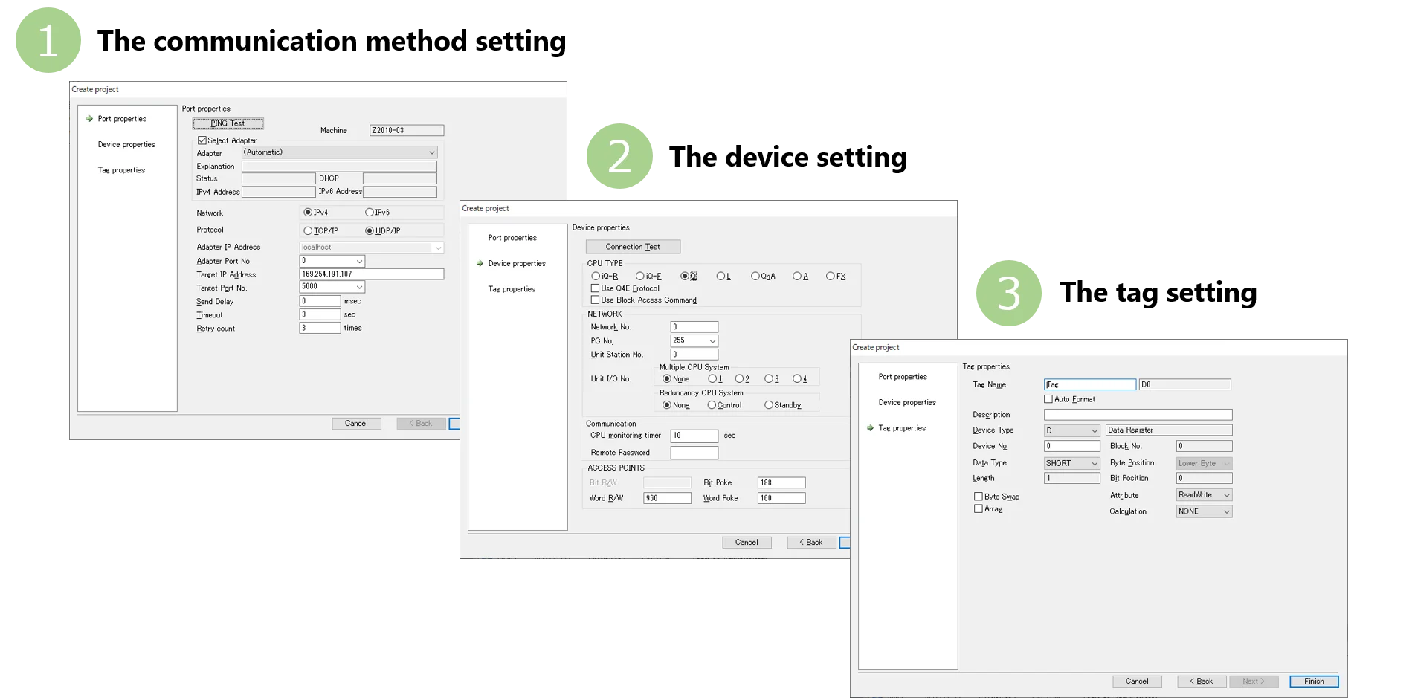Click the PING Test button
Screen dimensions: 1412x698
(228, 123)
